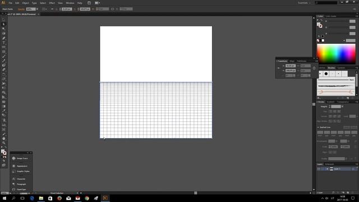359x202 pixels.
Task: Open the Edit menu
Action: click(x=17, y=3)
